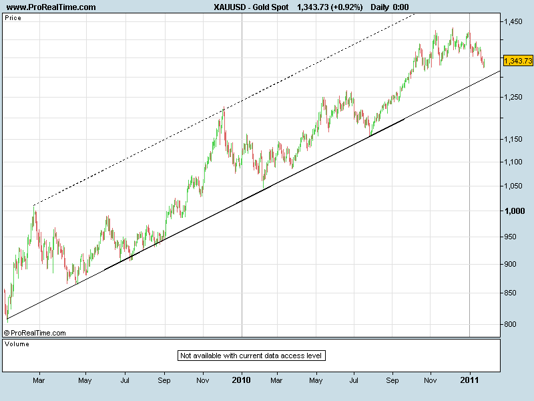
Task: Click the Price panel label
Action: [x=13, y=18]
